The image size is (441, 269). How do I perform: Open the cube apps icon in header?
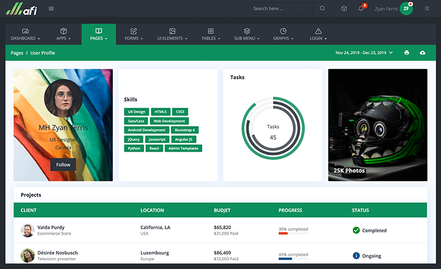(x=344, y=9)
